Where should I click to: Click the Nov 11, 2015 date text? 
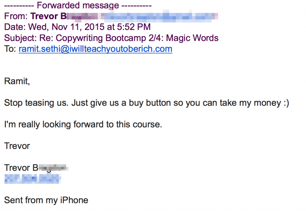pos(78,27)
